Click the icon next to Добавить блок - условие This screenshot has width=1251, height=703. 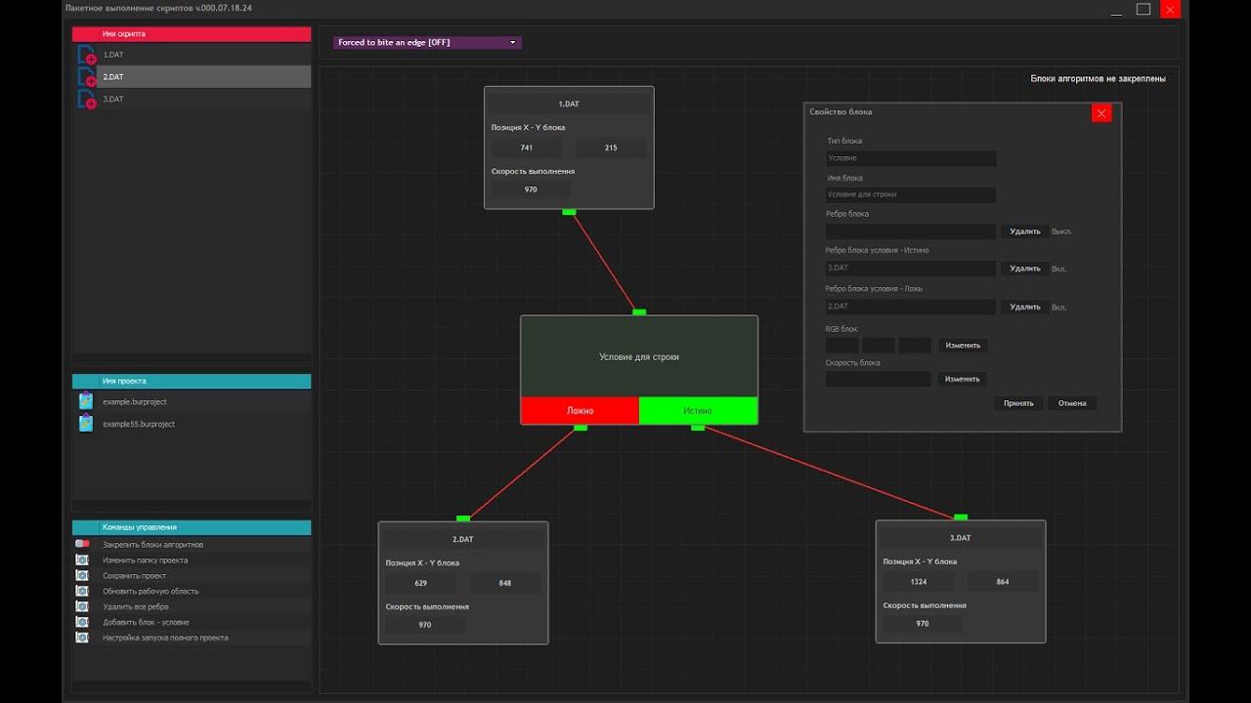click(82, 622)
